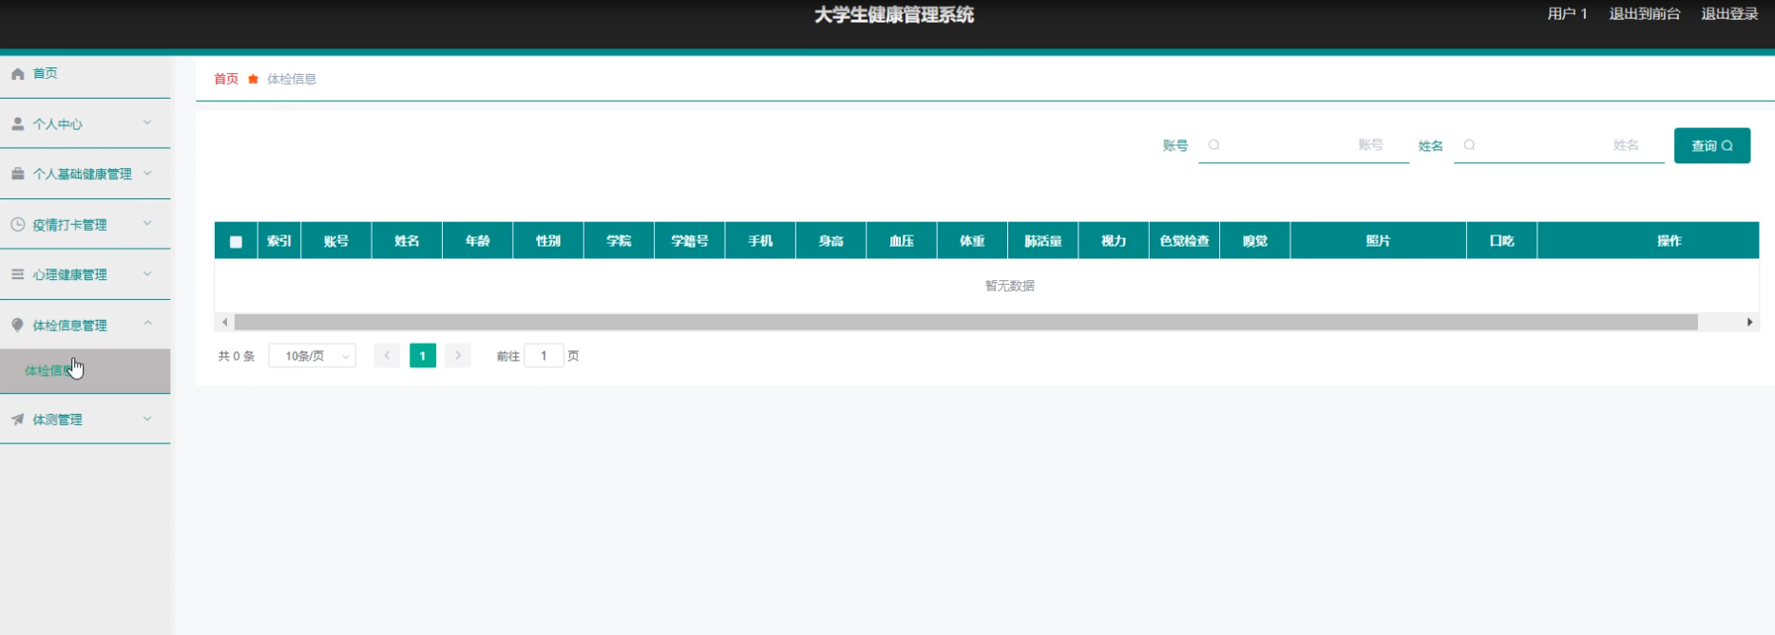Viewport: 1775px width, 635px height.
Task: Click the person icon beside 个人中心
Action: [18, 123]
